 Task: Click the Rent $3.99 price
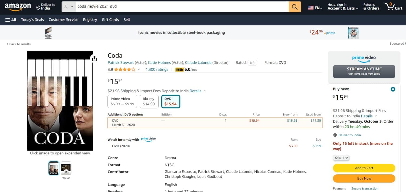[x=293, y=146]
